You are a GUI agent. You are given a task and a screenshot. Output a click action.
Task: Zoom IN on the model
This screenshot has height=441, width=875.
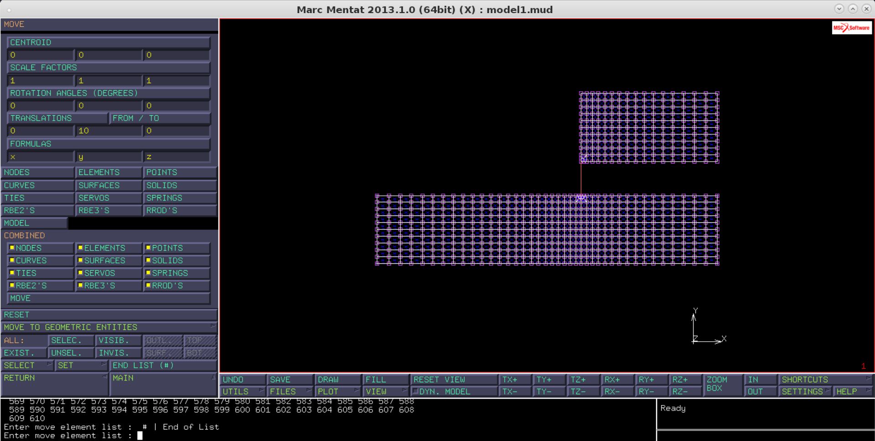pos(761,379)
